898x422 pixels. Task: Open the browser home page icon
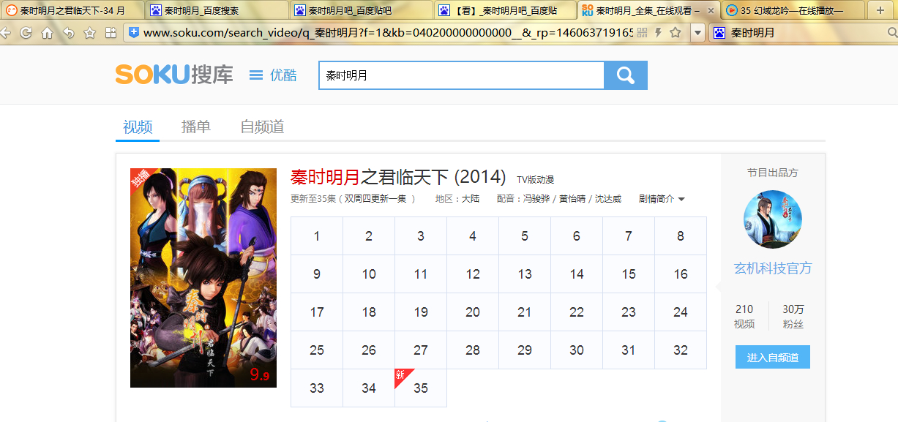coord(48,33)
